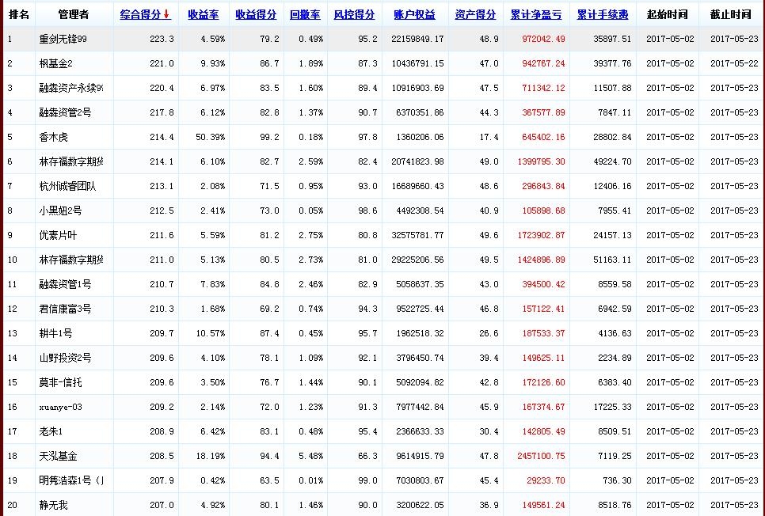Click manager name 天泓基金
The height and width of the screenshot is (516, 765).
[x=58, y=456]
